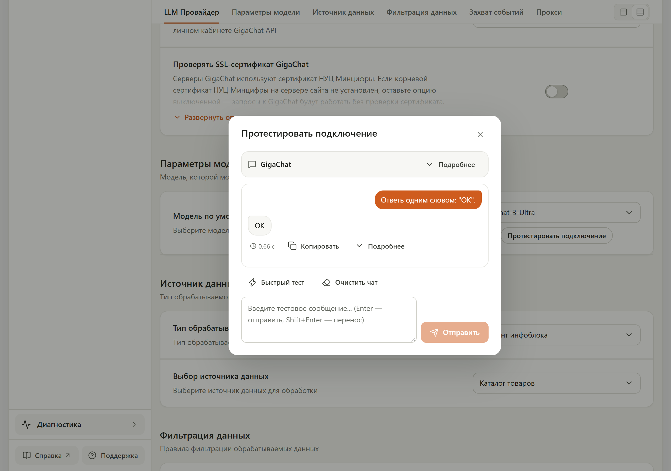The image size is (671, 471).
Task: Open the Источник данных tab
Action: point(343,12)
